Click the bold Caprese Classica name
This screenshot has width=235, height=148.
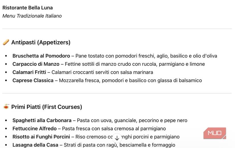click(33, 81)
